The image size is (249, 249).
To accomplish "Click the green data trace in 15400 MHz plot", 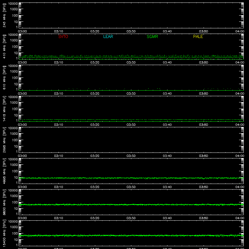I will 131,236.
